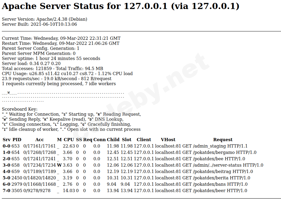
Task: Click the SS column header
Action: coord(79,140)
